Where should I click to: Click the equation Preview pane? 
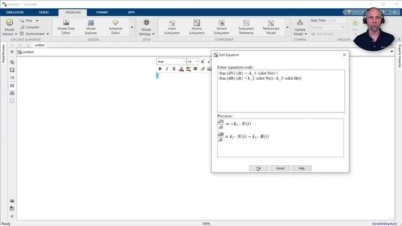[x=281, y=138]
